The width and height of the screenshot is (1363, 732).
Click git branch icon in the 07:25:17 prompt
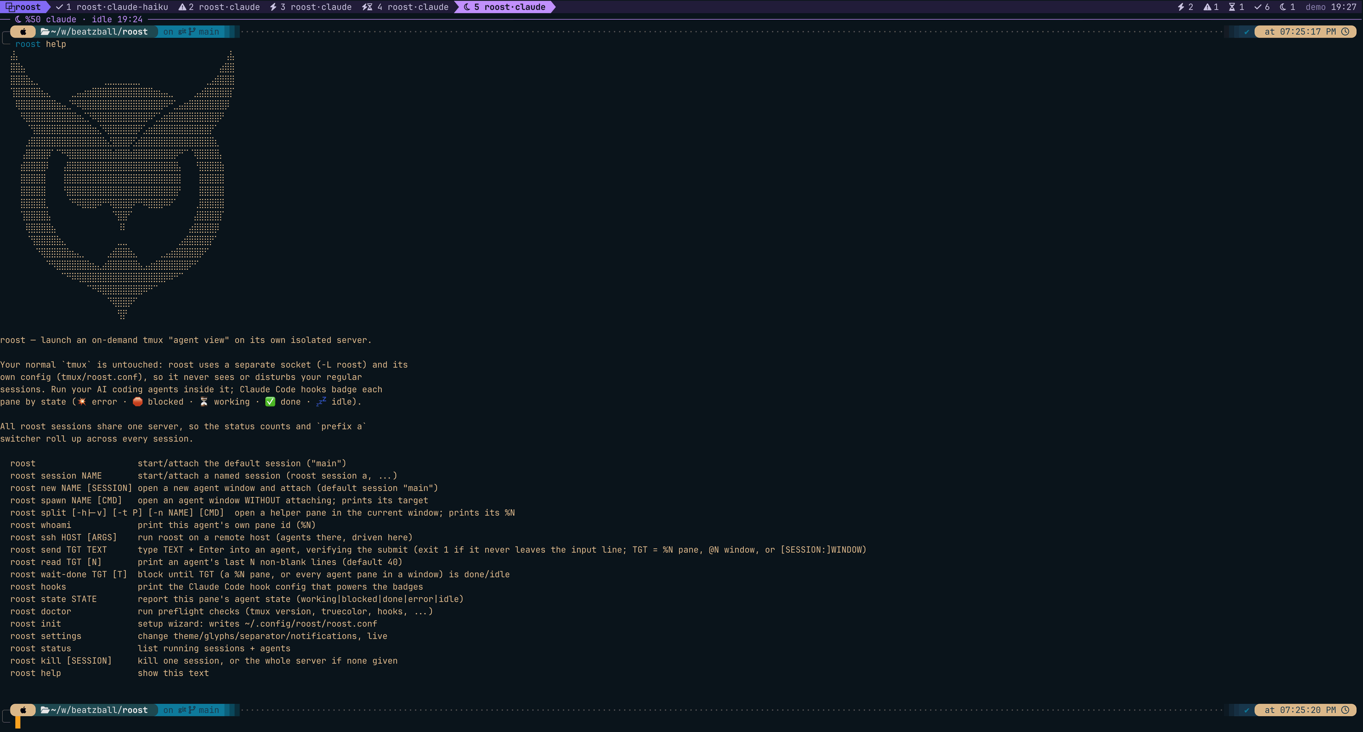(192, 32)
